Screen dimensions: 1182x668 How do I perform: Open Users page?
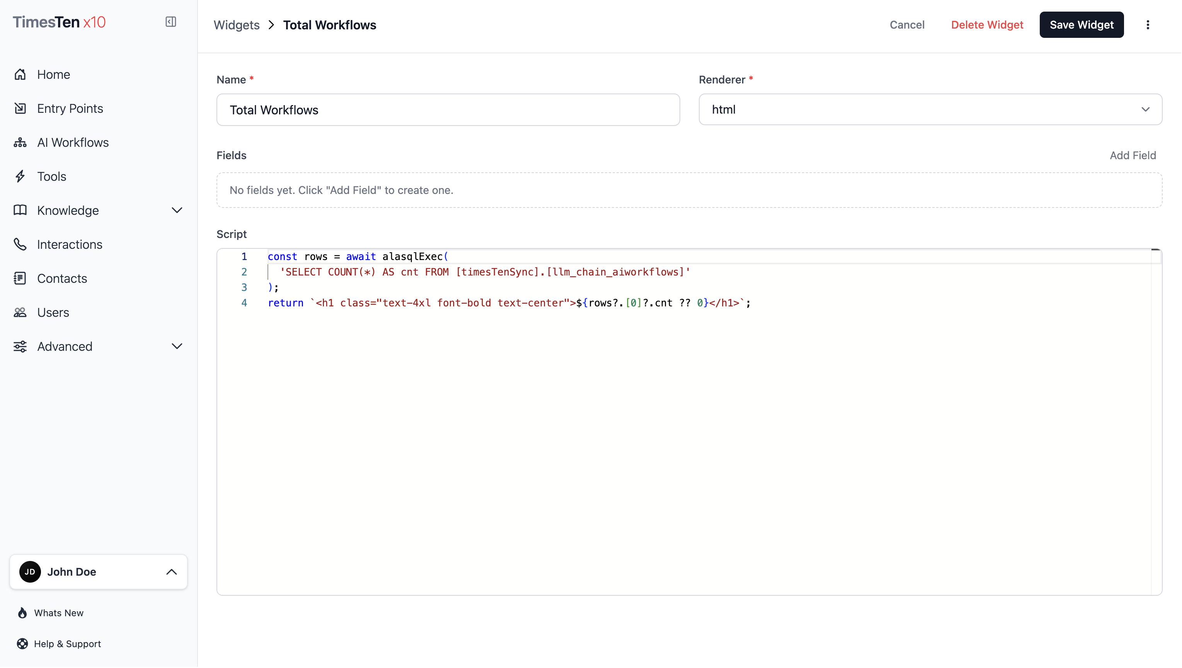click(x=53, y=312)
